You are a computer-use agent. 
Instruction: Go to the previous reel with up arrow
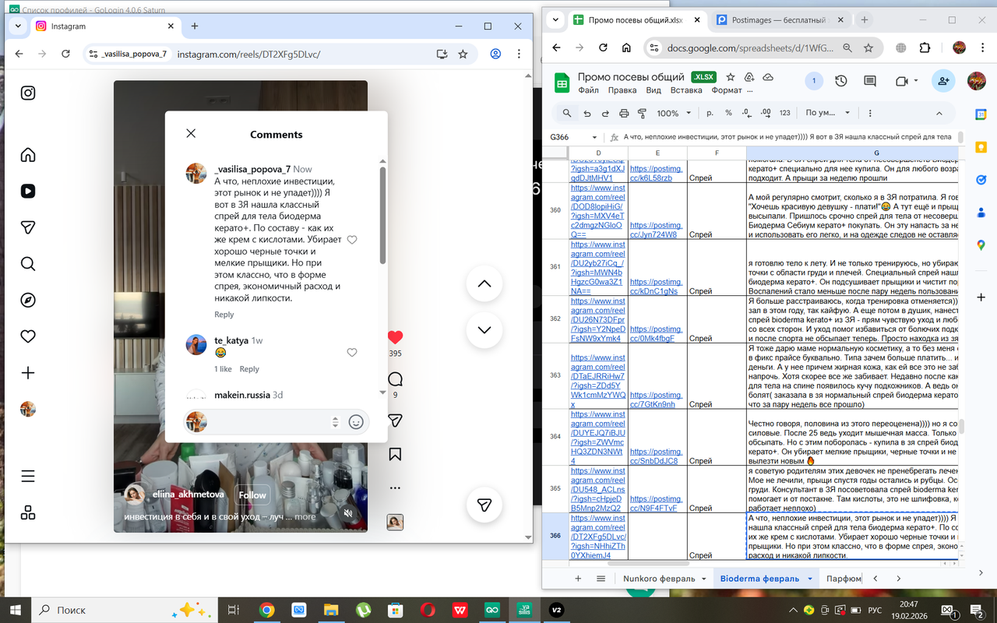pyautogui.click(x=484, y=283)
